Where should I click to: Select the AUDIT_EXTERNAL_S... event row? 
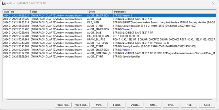coord(109,53)
